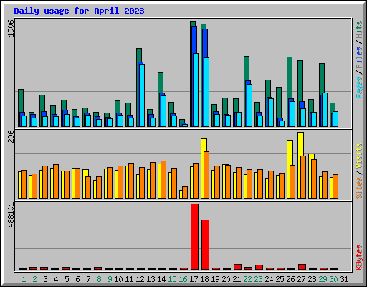Click day label 30 on the x-axis
The width and height of the screenshot is (367, 287).
pyautogui.click(x=333, y=279)
